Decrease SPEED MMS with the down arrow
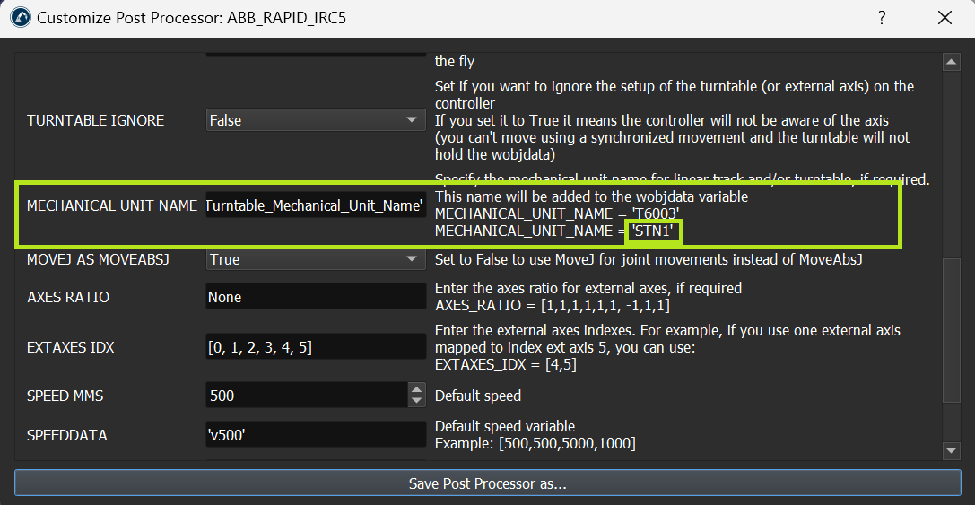The image size is (975, 505). coord(416,401)
